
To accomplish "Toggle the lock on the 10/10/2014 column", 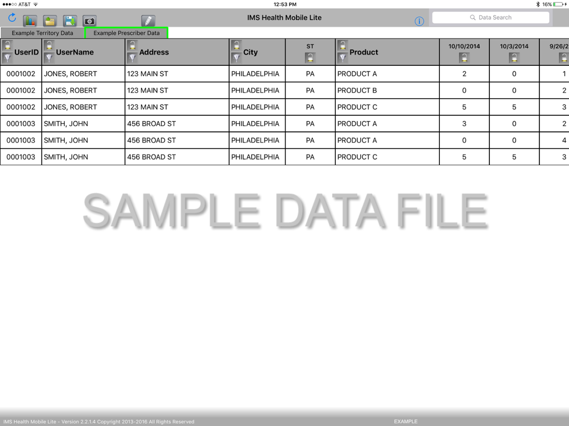I will 464,57.
